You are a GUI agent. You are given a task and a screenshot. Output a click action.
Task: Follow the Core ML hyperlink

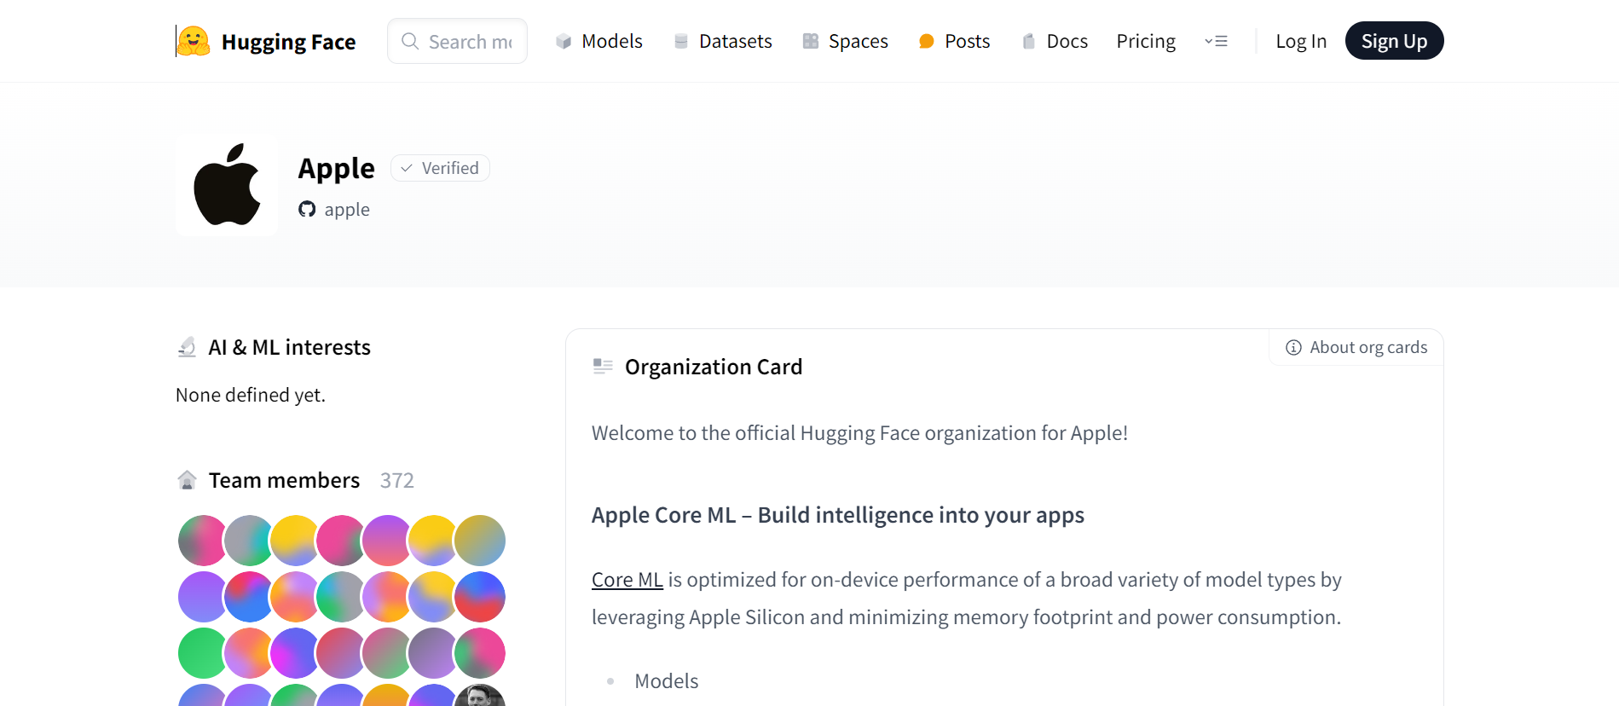pyautogui.click(x=627, y=580)
